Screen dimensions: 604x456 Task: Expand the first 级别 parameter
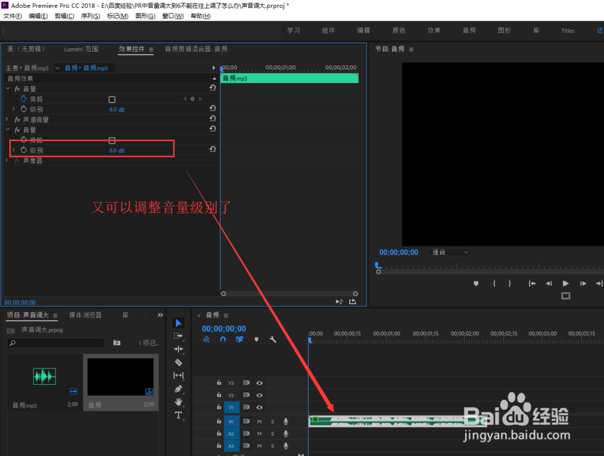point(13,109)
